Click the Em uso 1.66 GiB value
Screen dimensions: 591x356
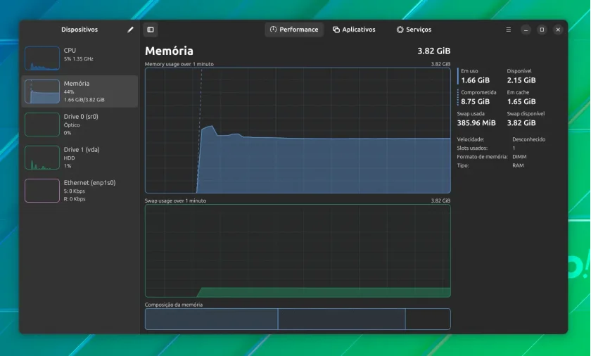[476, 80]
